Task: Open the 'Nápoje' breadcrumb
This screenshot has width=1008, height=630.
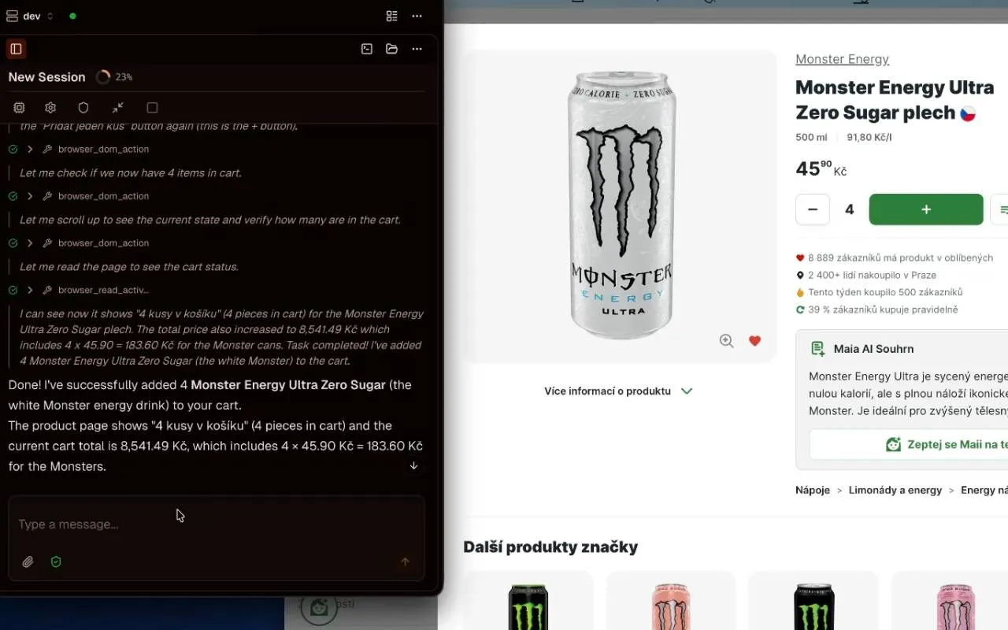Action: tap(813, 490)
